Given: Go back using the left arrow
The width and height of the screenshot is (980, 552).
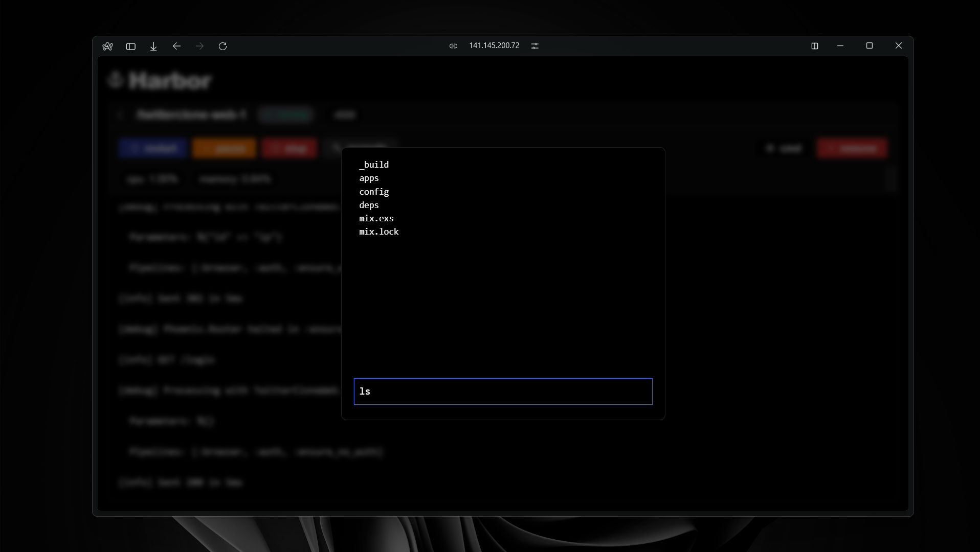Looking at the screenshot, I should pyautogui.click(x=176, y=46).
